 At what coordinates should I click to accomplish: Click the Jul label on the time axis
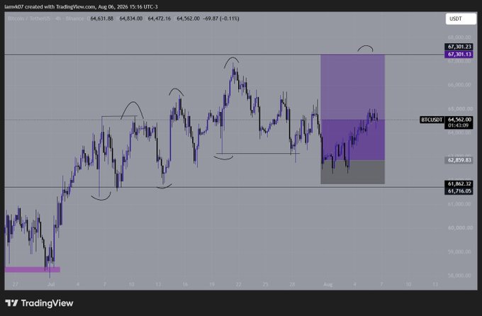point(51,285)
